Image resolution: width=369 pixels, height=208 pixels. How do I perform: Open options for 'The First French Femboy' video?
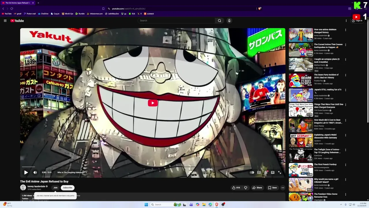[x=346, y=165]
